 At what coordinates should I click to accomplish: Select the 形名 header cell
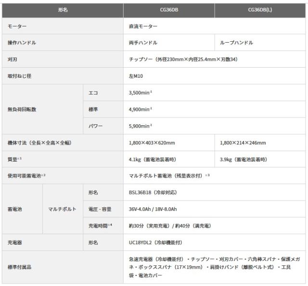(63, 10)
